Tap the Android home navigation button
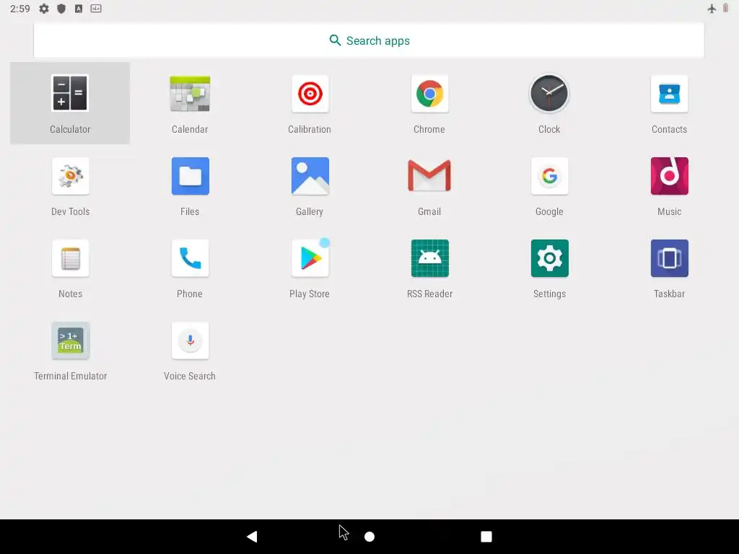This screenshot has width=739, height=554. coord(369,537)
